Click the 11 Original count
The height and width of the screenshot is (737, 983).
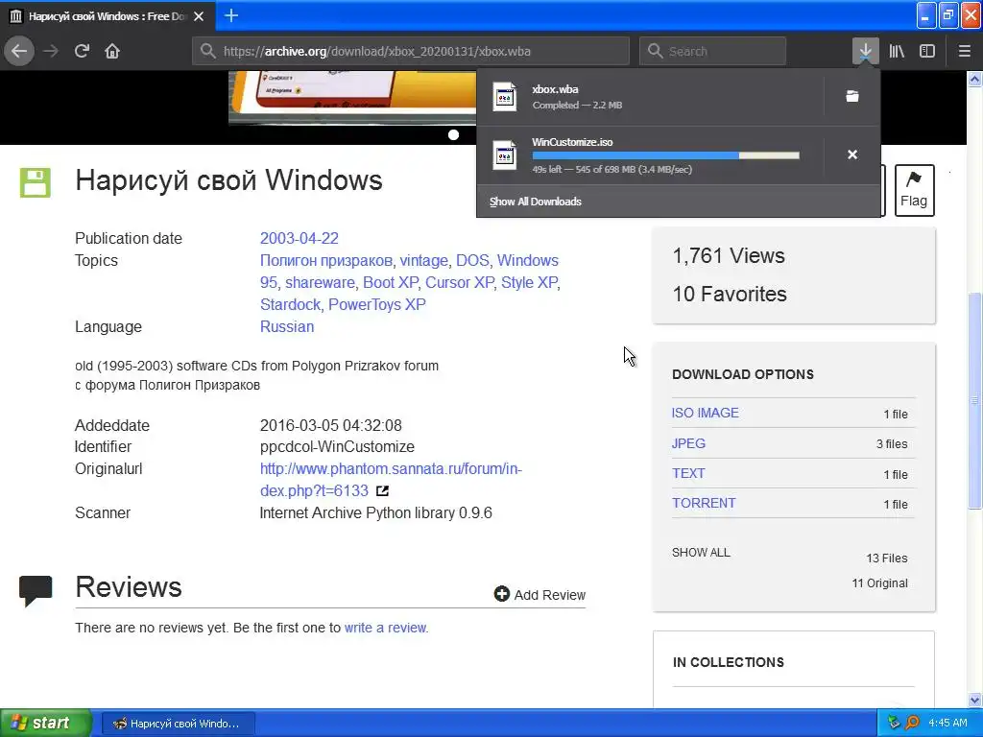pyautogui.click(x=879, y=582)
